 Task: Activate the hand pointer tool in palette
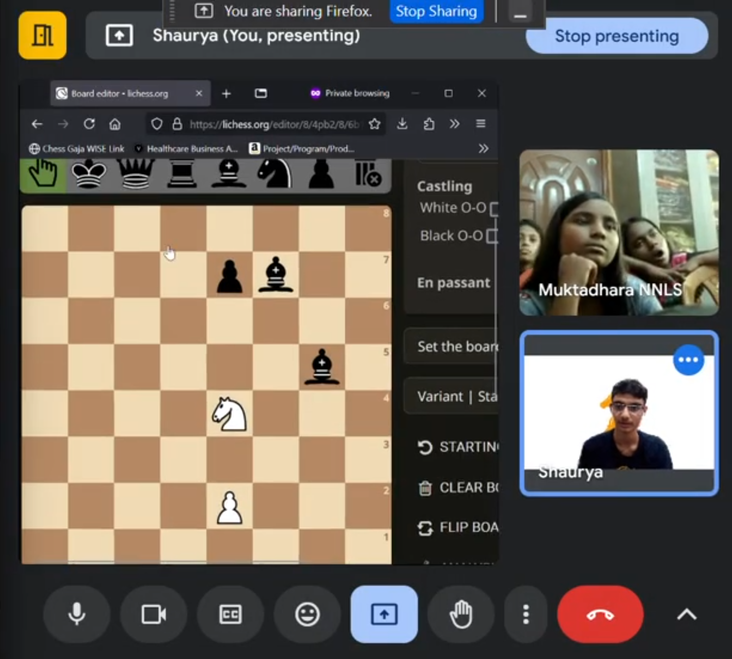point(43,174)
